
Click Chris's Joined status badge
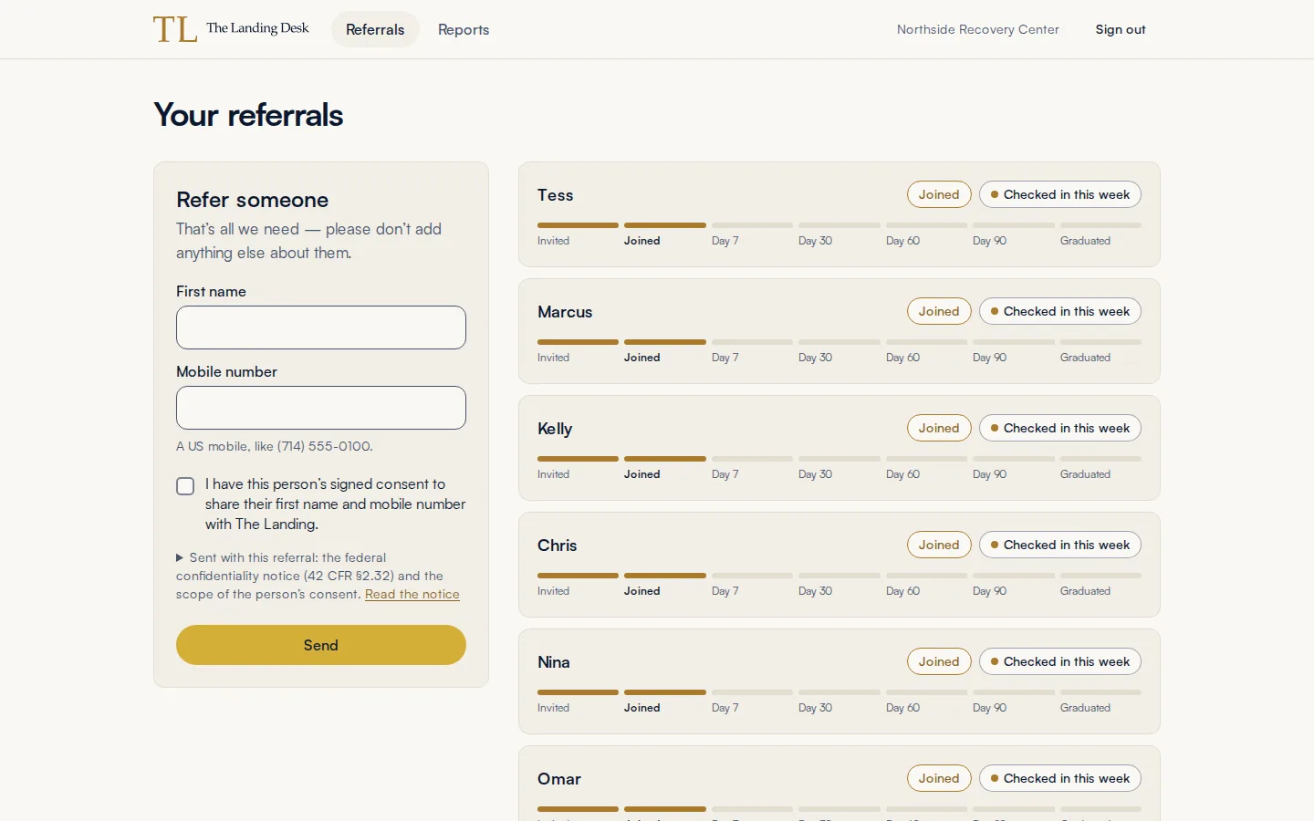click(939, 545)
